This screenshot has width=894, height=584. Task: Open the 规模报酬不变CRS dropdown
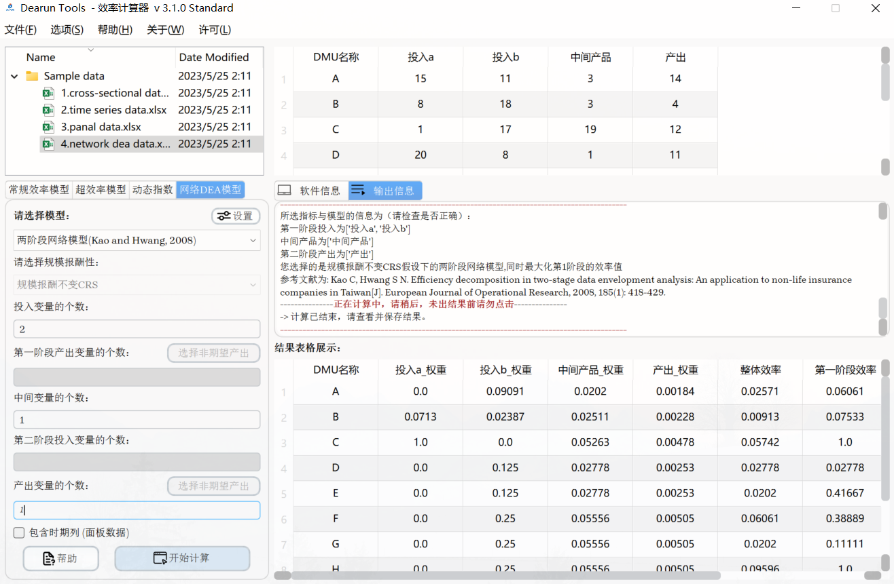point(136,285)
